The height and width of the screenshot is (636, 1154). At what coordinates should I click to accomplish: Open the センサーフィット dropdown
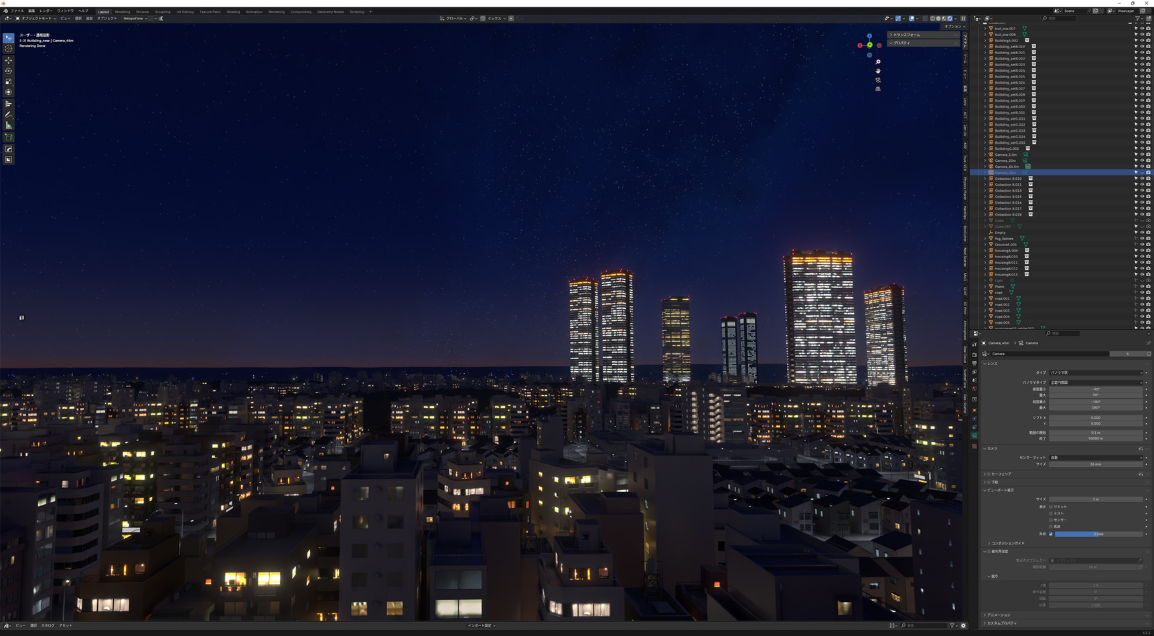pyautogui.click(x=1096, y=457)
